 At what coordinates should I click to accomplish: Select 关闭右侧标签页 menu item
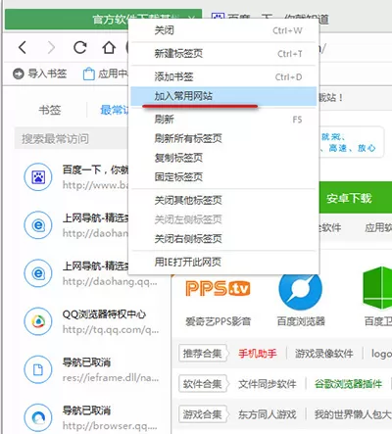[x=224, y=239]
